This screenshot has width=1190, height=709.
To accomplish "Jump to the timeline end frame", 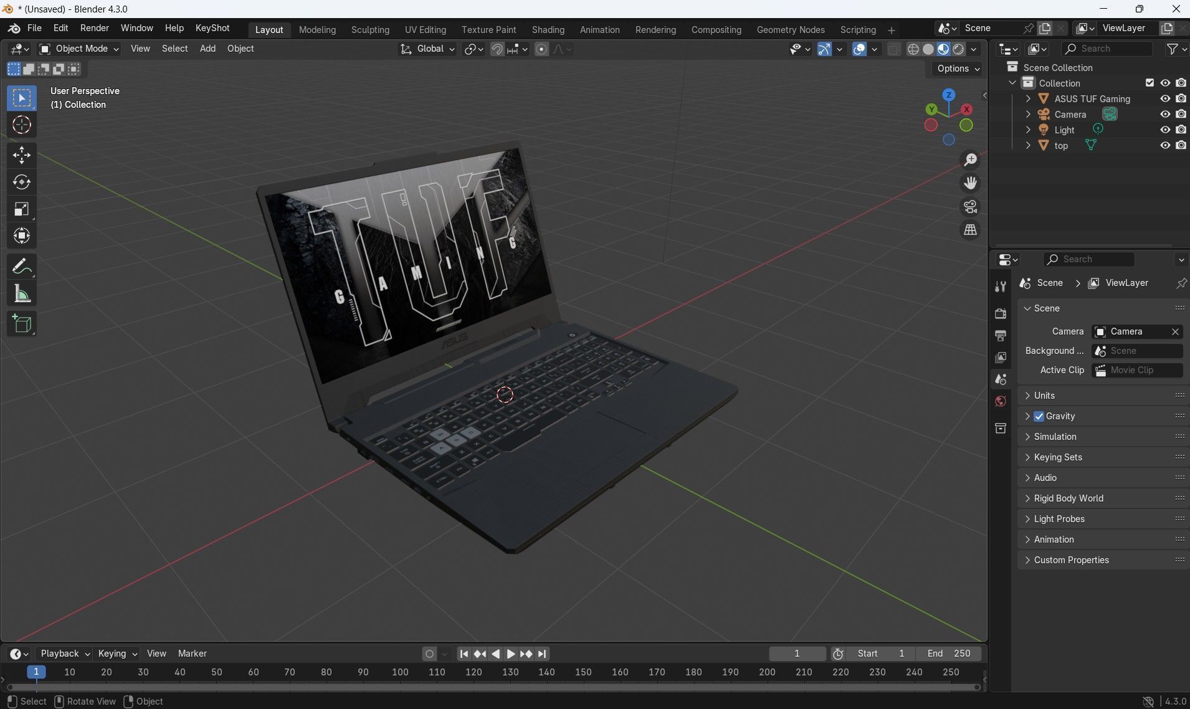I will 542,654.
